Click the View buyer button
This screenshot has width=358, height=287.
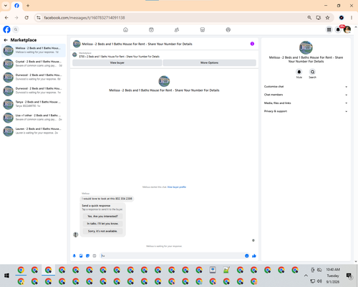click(117, 62)
